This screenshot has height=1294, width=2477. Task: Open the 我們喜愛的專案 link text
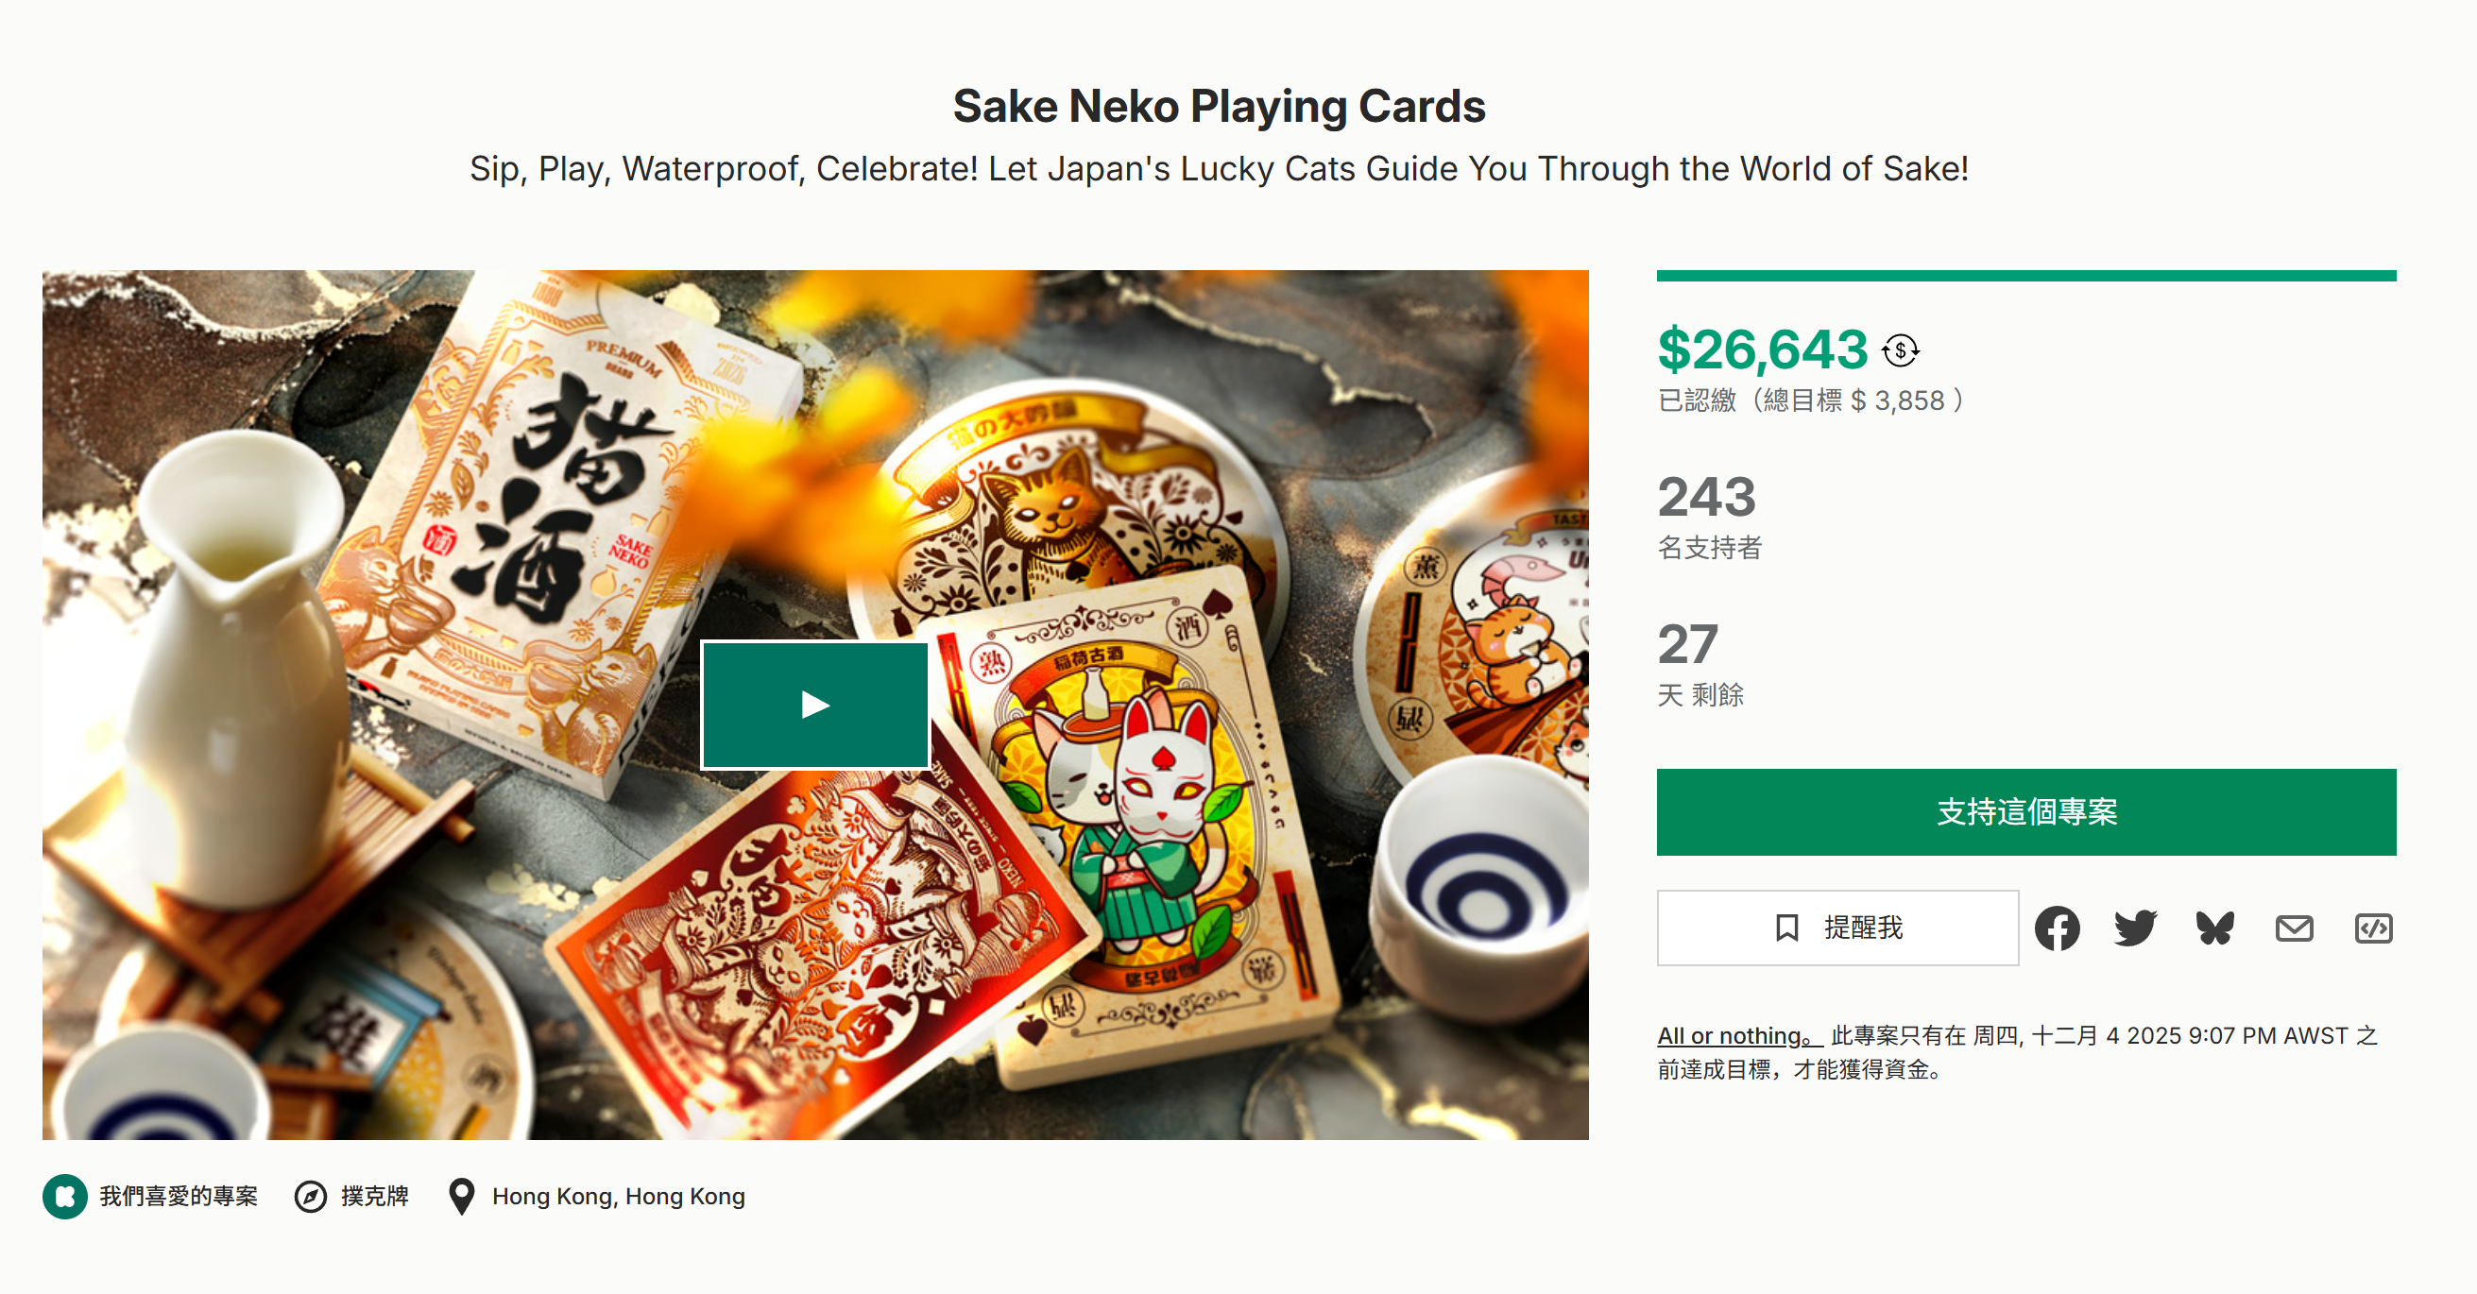179,1196
